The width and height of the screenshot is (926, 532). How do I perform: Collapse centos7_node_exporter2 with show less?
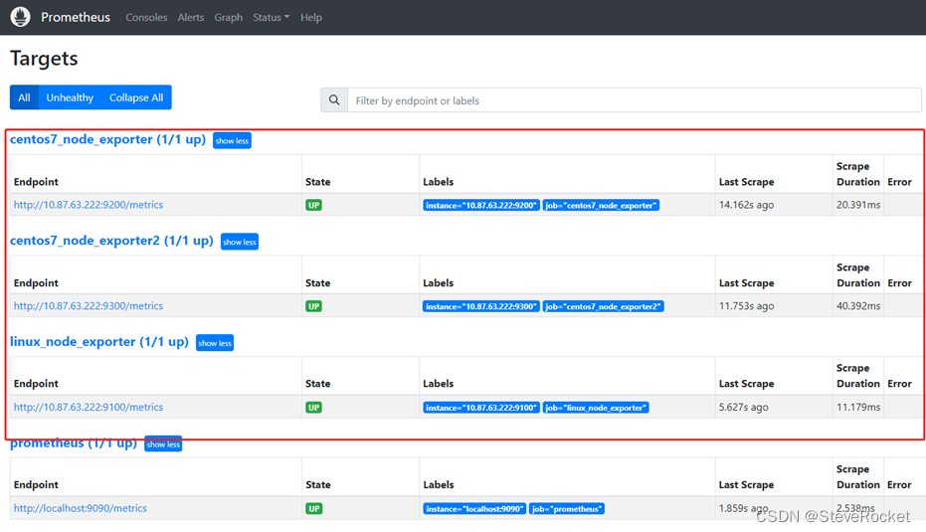[x=240, y=242]
